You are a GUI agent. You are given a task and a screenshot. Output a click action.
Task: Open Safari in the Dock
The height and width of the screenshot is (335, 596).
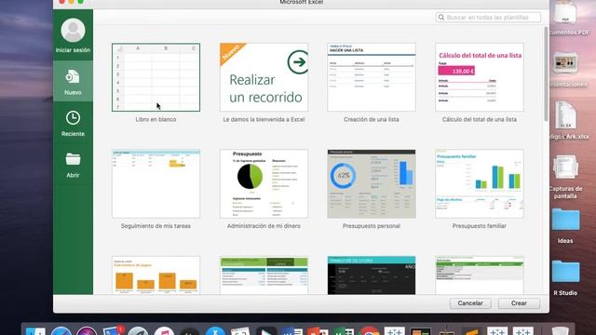click(x=61, y=331)
